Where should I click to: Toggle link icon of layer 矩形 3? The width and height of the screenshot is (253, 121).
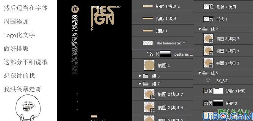pos(210,103)
